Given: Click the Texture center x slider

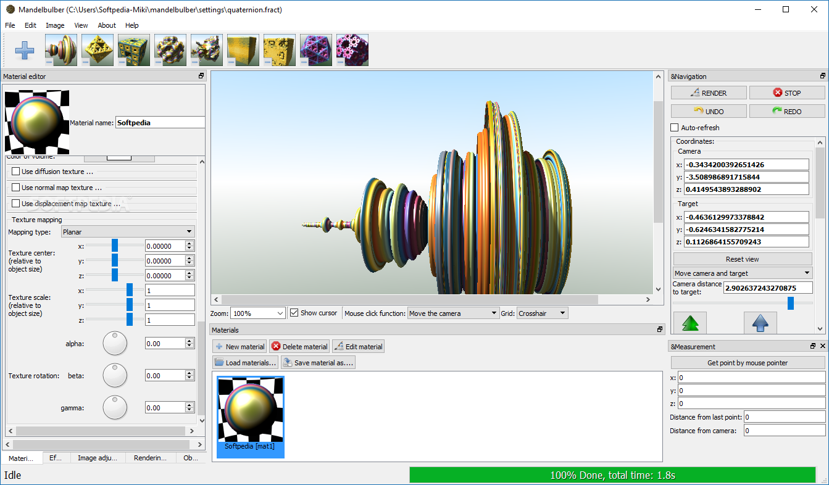Looking at the screenshot, I should pos(115,246).
